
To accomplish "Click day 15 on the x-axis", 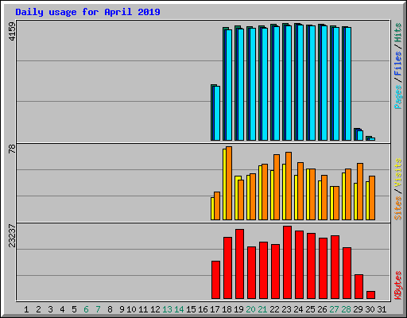I will pyautogui.click(x=191, y=309).
